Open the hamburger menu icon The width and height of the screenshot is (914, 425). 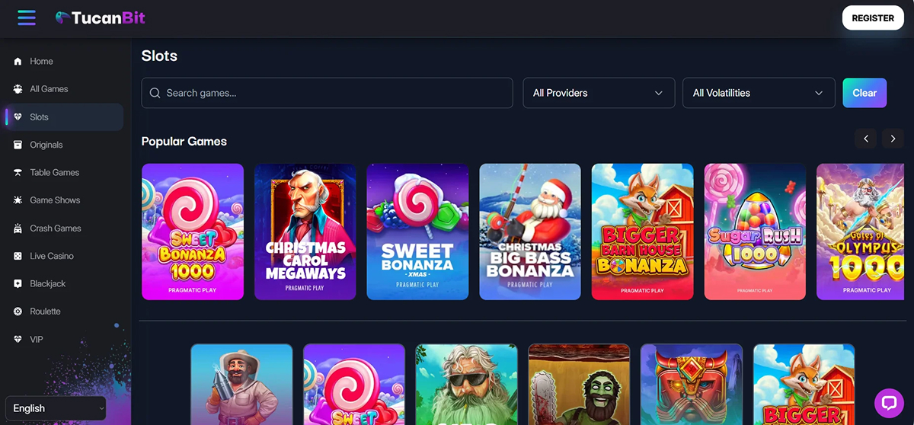click(x=27, y=18)
